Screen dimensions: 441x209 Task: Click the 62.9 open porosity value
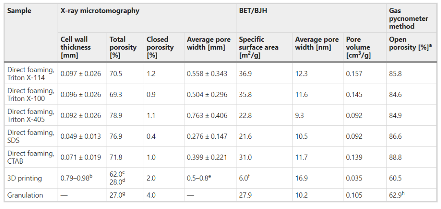tap(397, 195)
